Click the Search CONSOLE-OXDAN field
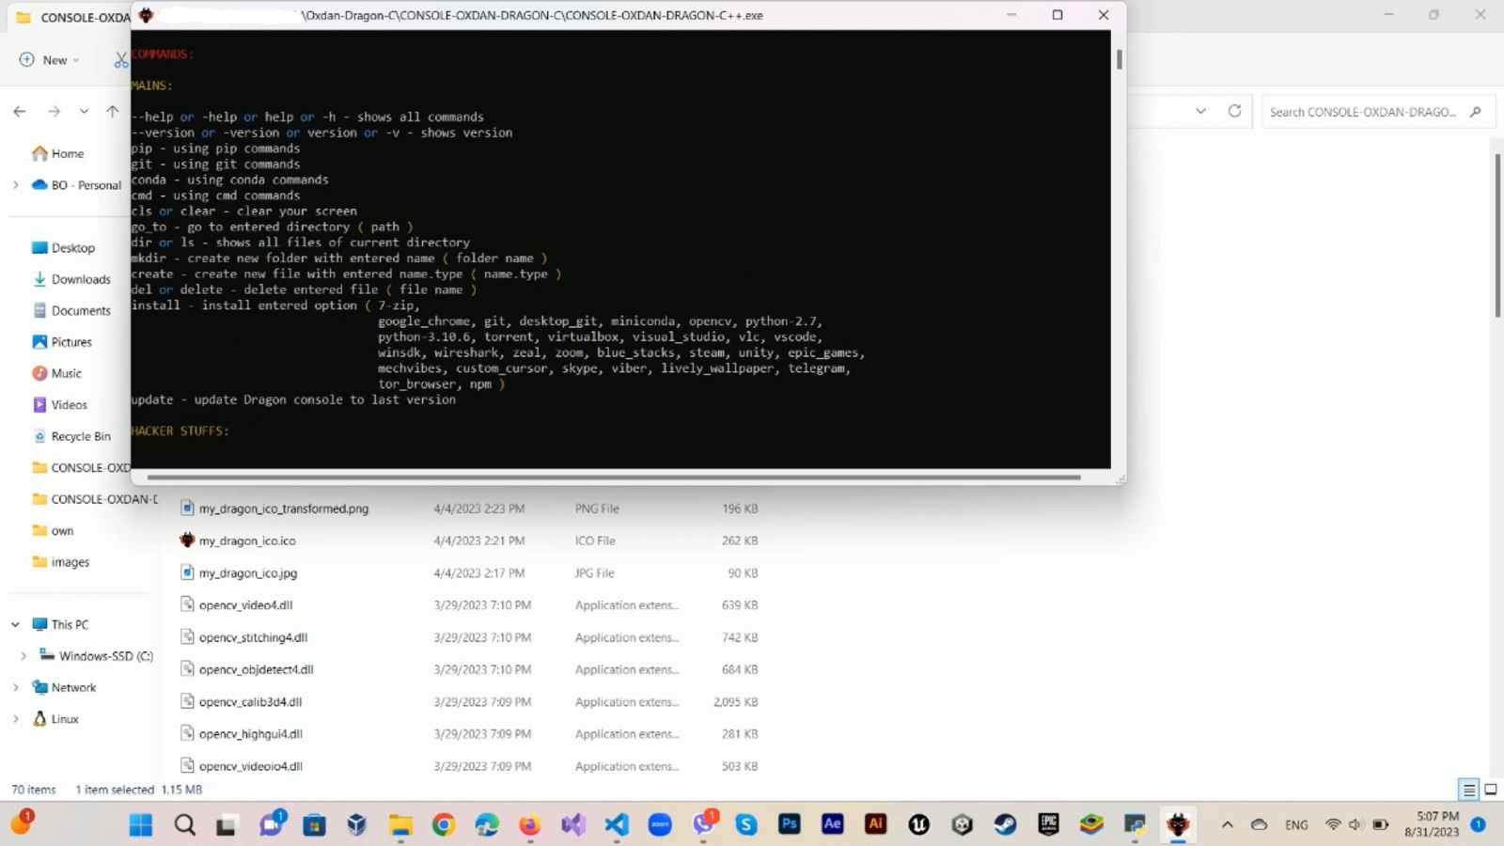This screenshot has height=846, width=1504. (x=1366, y=111)
